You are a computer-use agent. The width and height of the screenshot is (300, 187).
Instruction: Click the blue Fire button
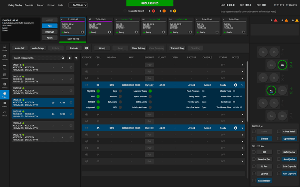tap(50, 26)
